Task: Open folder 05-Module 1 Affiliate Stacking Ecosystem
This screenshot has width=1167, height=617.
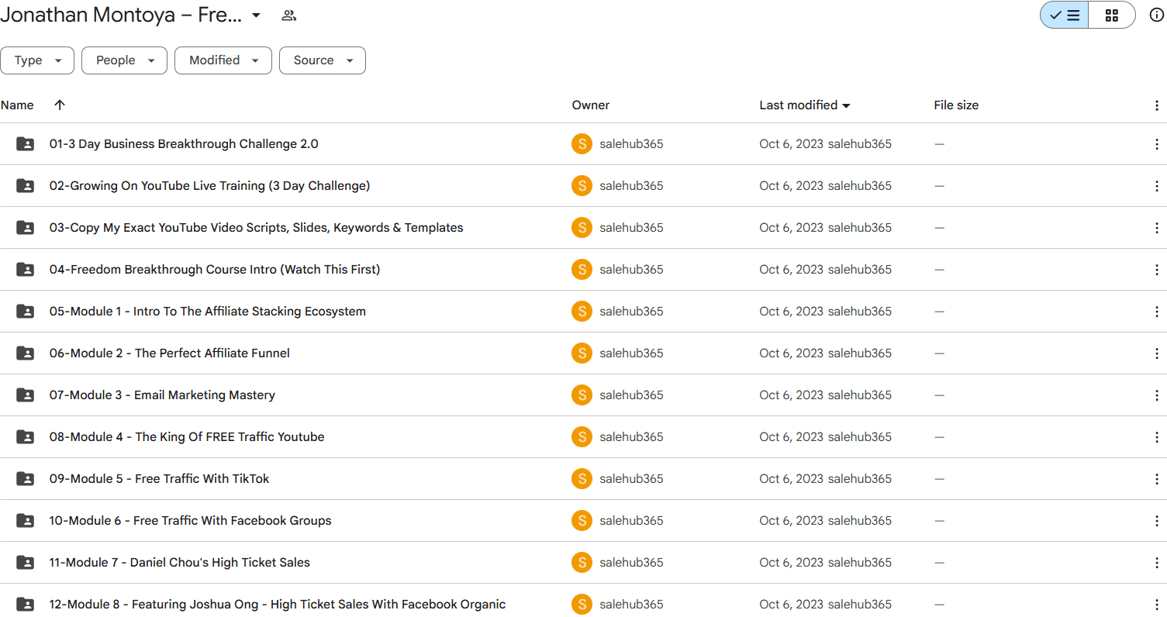Action: pyautogui.click(x=208, y=312)
